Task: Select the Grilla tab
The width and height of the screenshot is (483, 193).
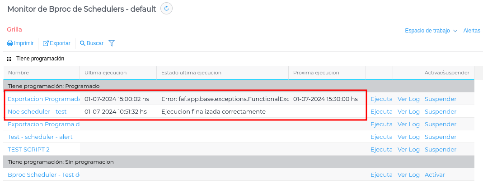Action: click(14, 29)
